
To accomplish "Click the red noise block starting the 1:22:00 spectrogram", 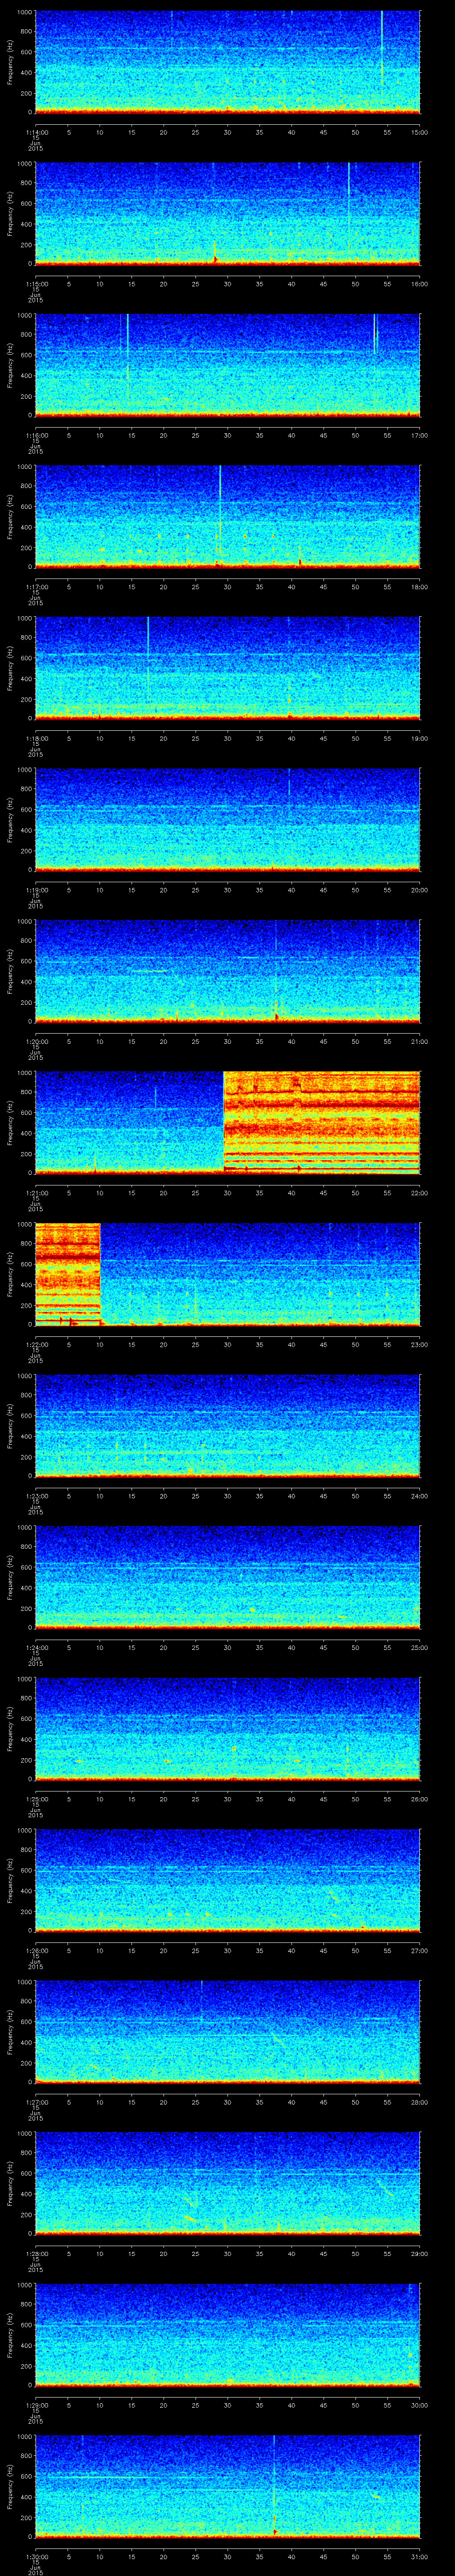I will click(67, 1272).
